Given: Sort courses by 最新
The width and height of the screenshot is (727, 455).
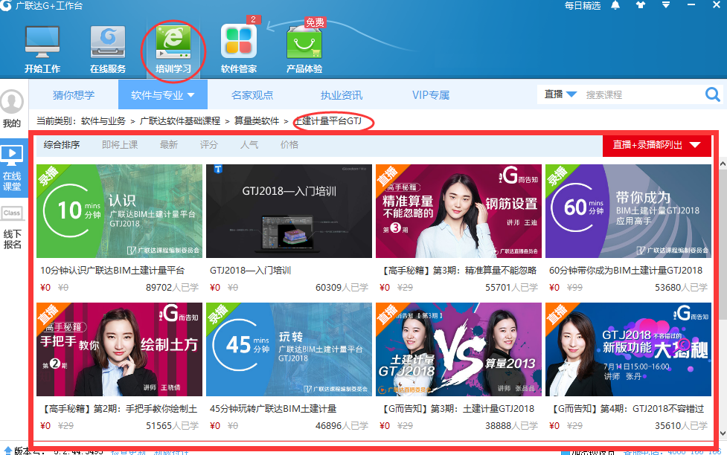Looking at the screenshot, I should [x=169, y=144].
